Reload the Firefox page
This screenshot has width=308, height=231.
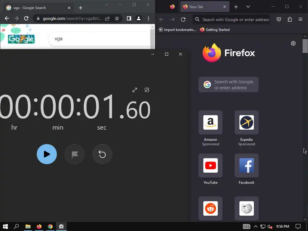[183, 20]
